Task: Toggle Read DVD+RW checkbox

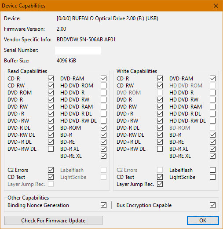Action: [x=51, y=121]
